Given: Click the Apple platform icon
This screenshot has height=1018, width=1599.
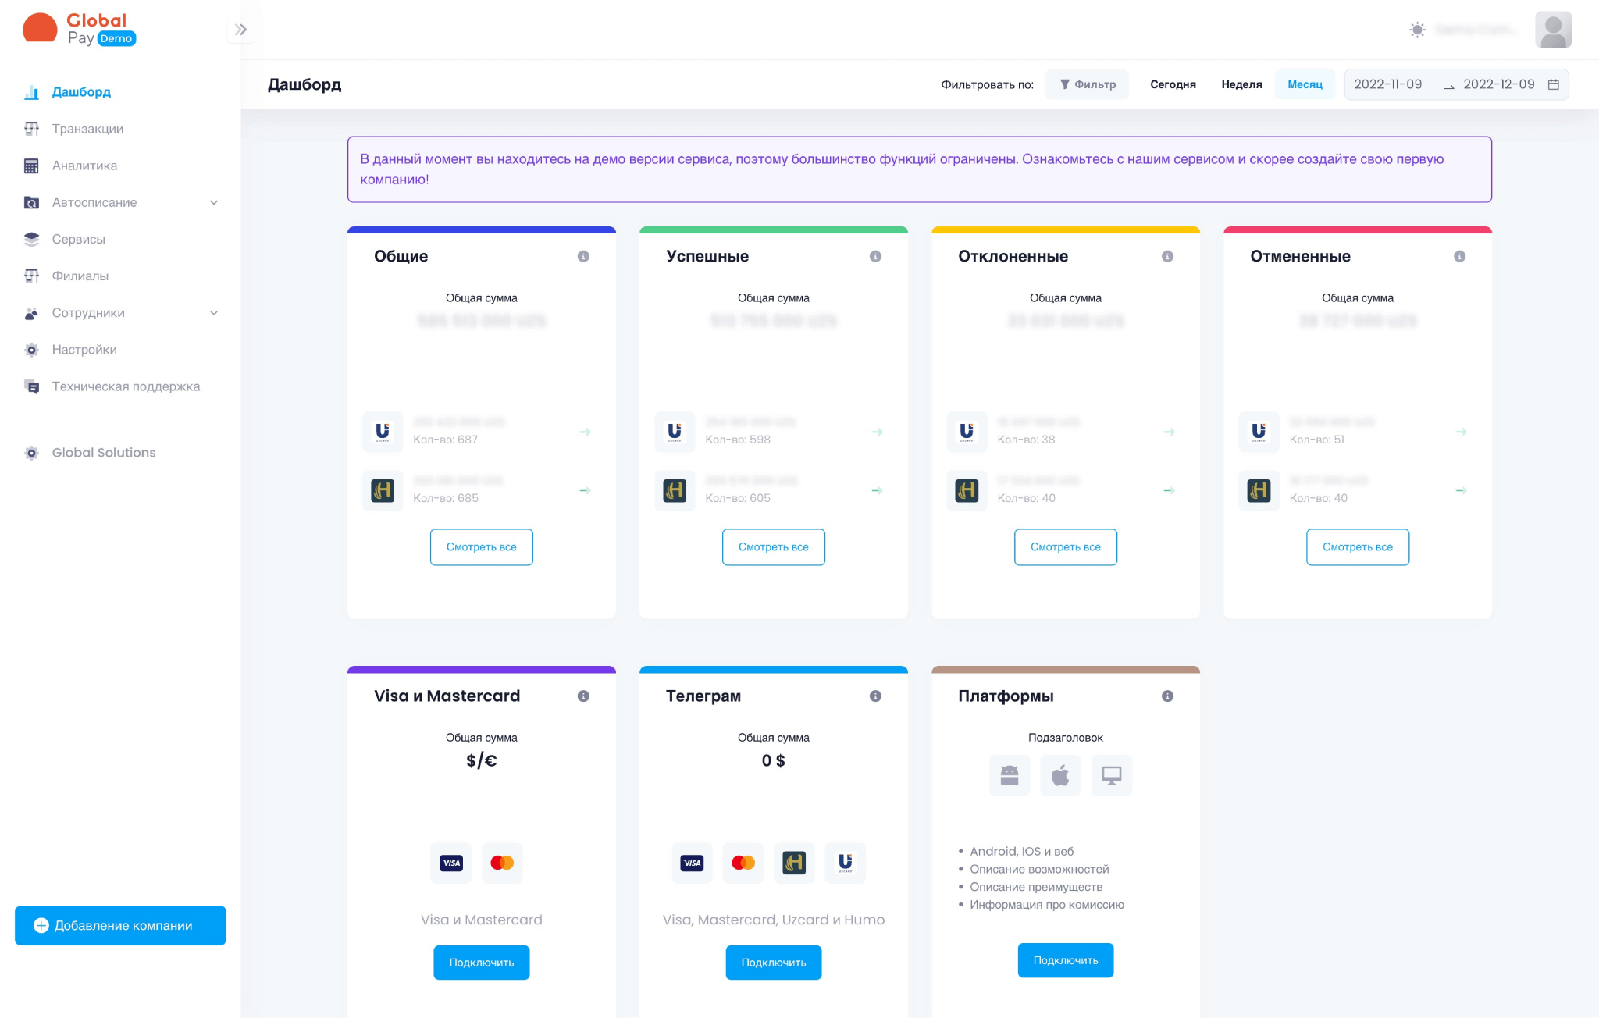Looking at the screenshot, I should point(1060,775).
